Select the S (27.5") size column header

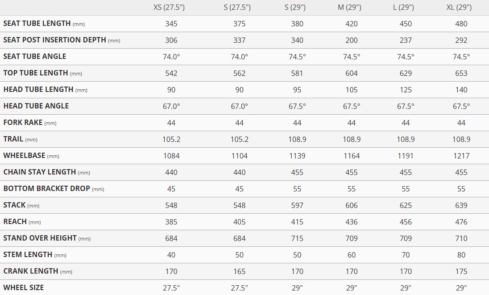coord(239,7)
